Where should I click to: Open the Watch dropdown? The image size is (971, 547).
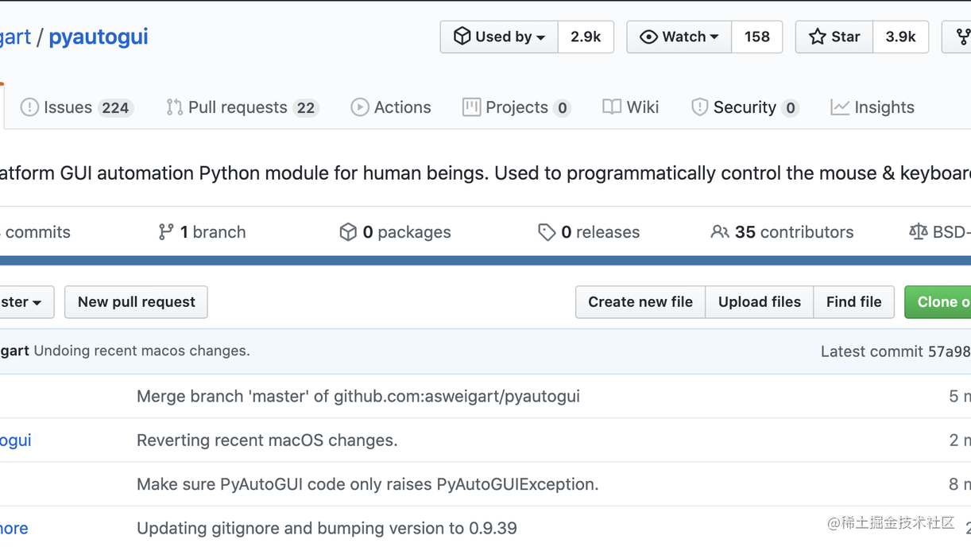coord(679,37)
